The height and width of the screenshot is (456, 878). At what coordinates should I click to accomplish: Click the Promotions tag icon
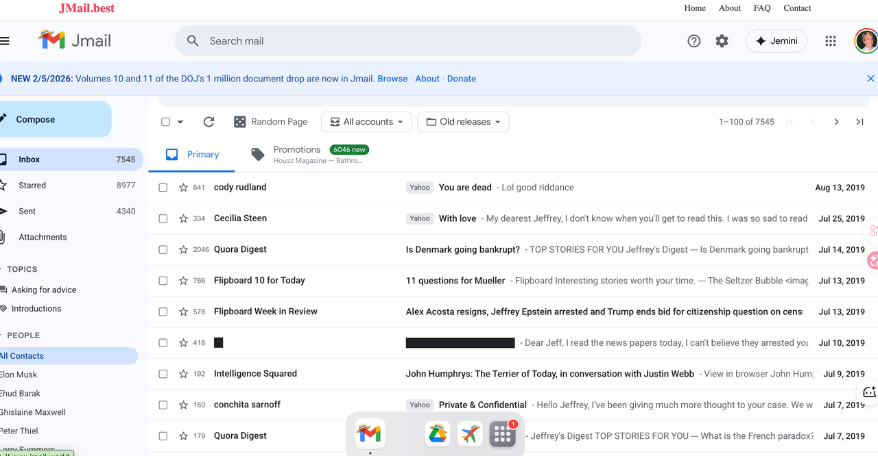pyautogui.click(x=258, y=155)
